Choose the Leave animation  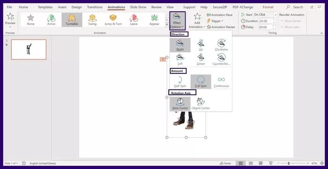point(134,20)
